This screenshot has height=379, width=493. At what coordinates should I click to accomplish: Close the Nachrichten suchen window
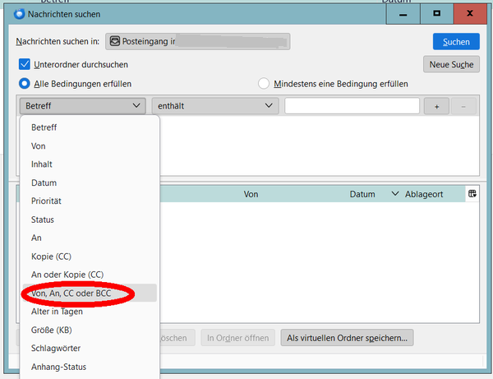pyautogui.click(x=470, y=14)
